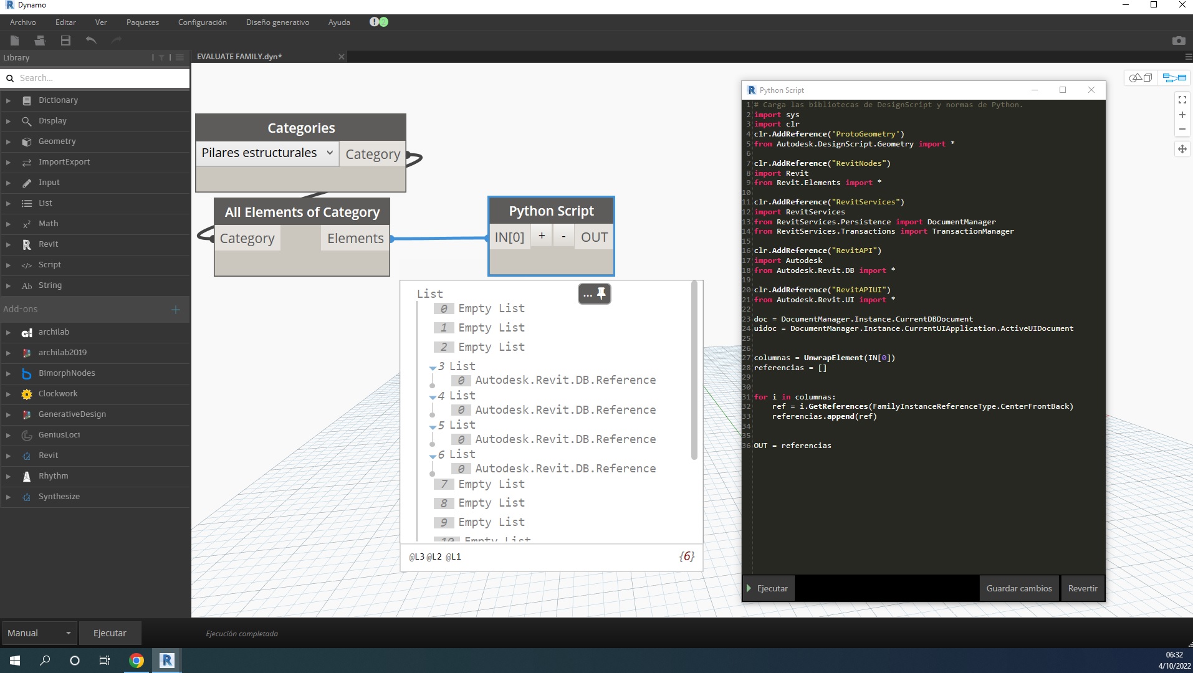The height and width of the screenshot is (673, 1193).
Task: Click the Revit taskbar icon
Action: coord(166,661)
